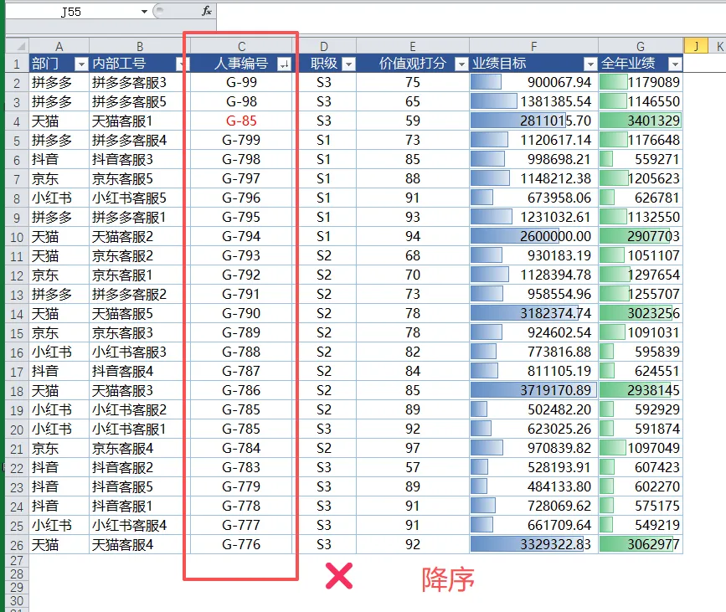Open the 价值观打分 filter dropdown
Screen dimensions: 726x612
[461, 64]
